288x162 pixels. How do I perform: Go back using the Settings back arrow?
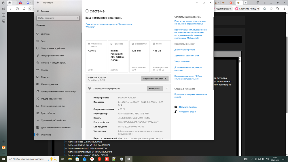pyautogui.click(x=38, y=3)
